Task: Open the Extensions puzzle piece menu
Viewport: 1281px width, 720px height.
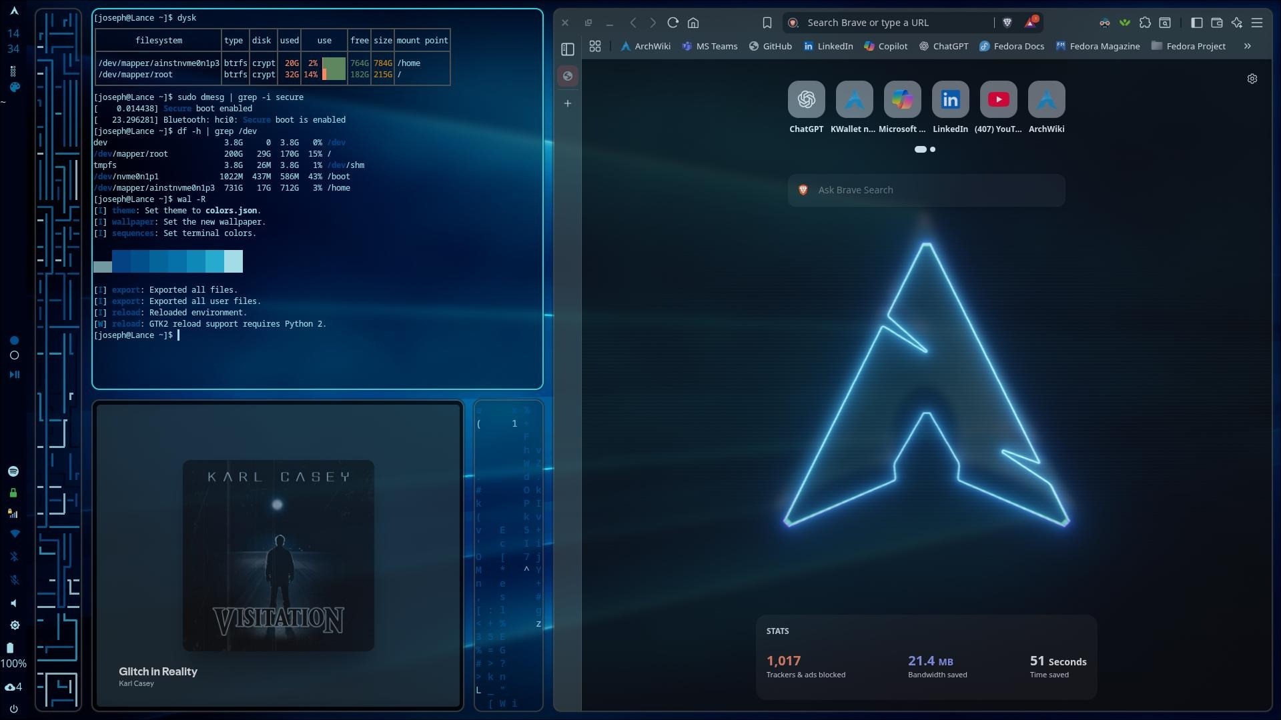Action: [1145, 23]
